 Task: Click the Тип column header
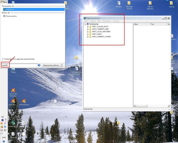(158, 24)
